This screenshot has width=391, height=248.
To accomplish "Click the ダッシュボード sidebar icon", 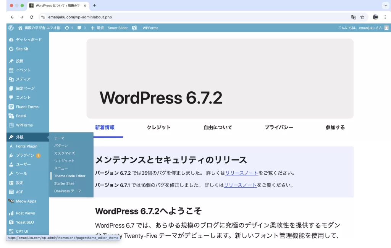I will 11,40.
